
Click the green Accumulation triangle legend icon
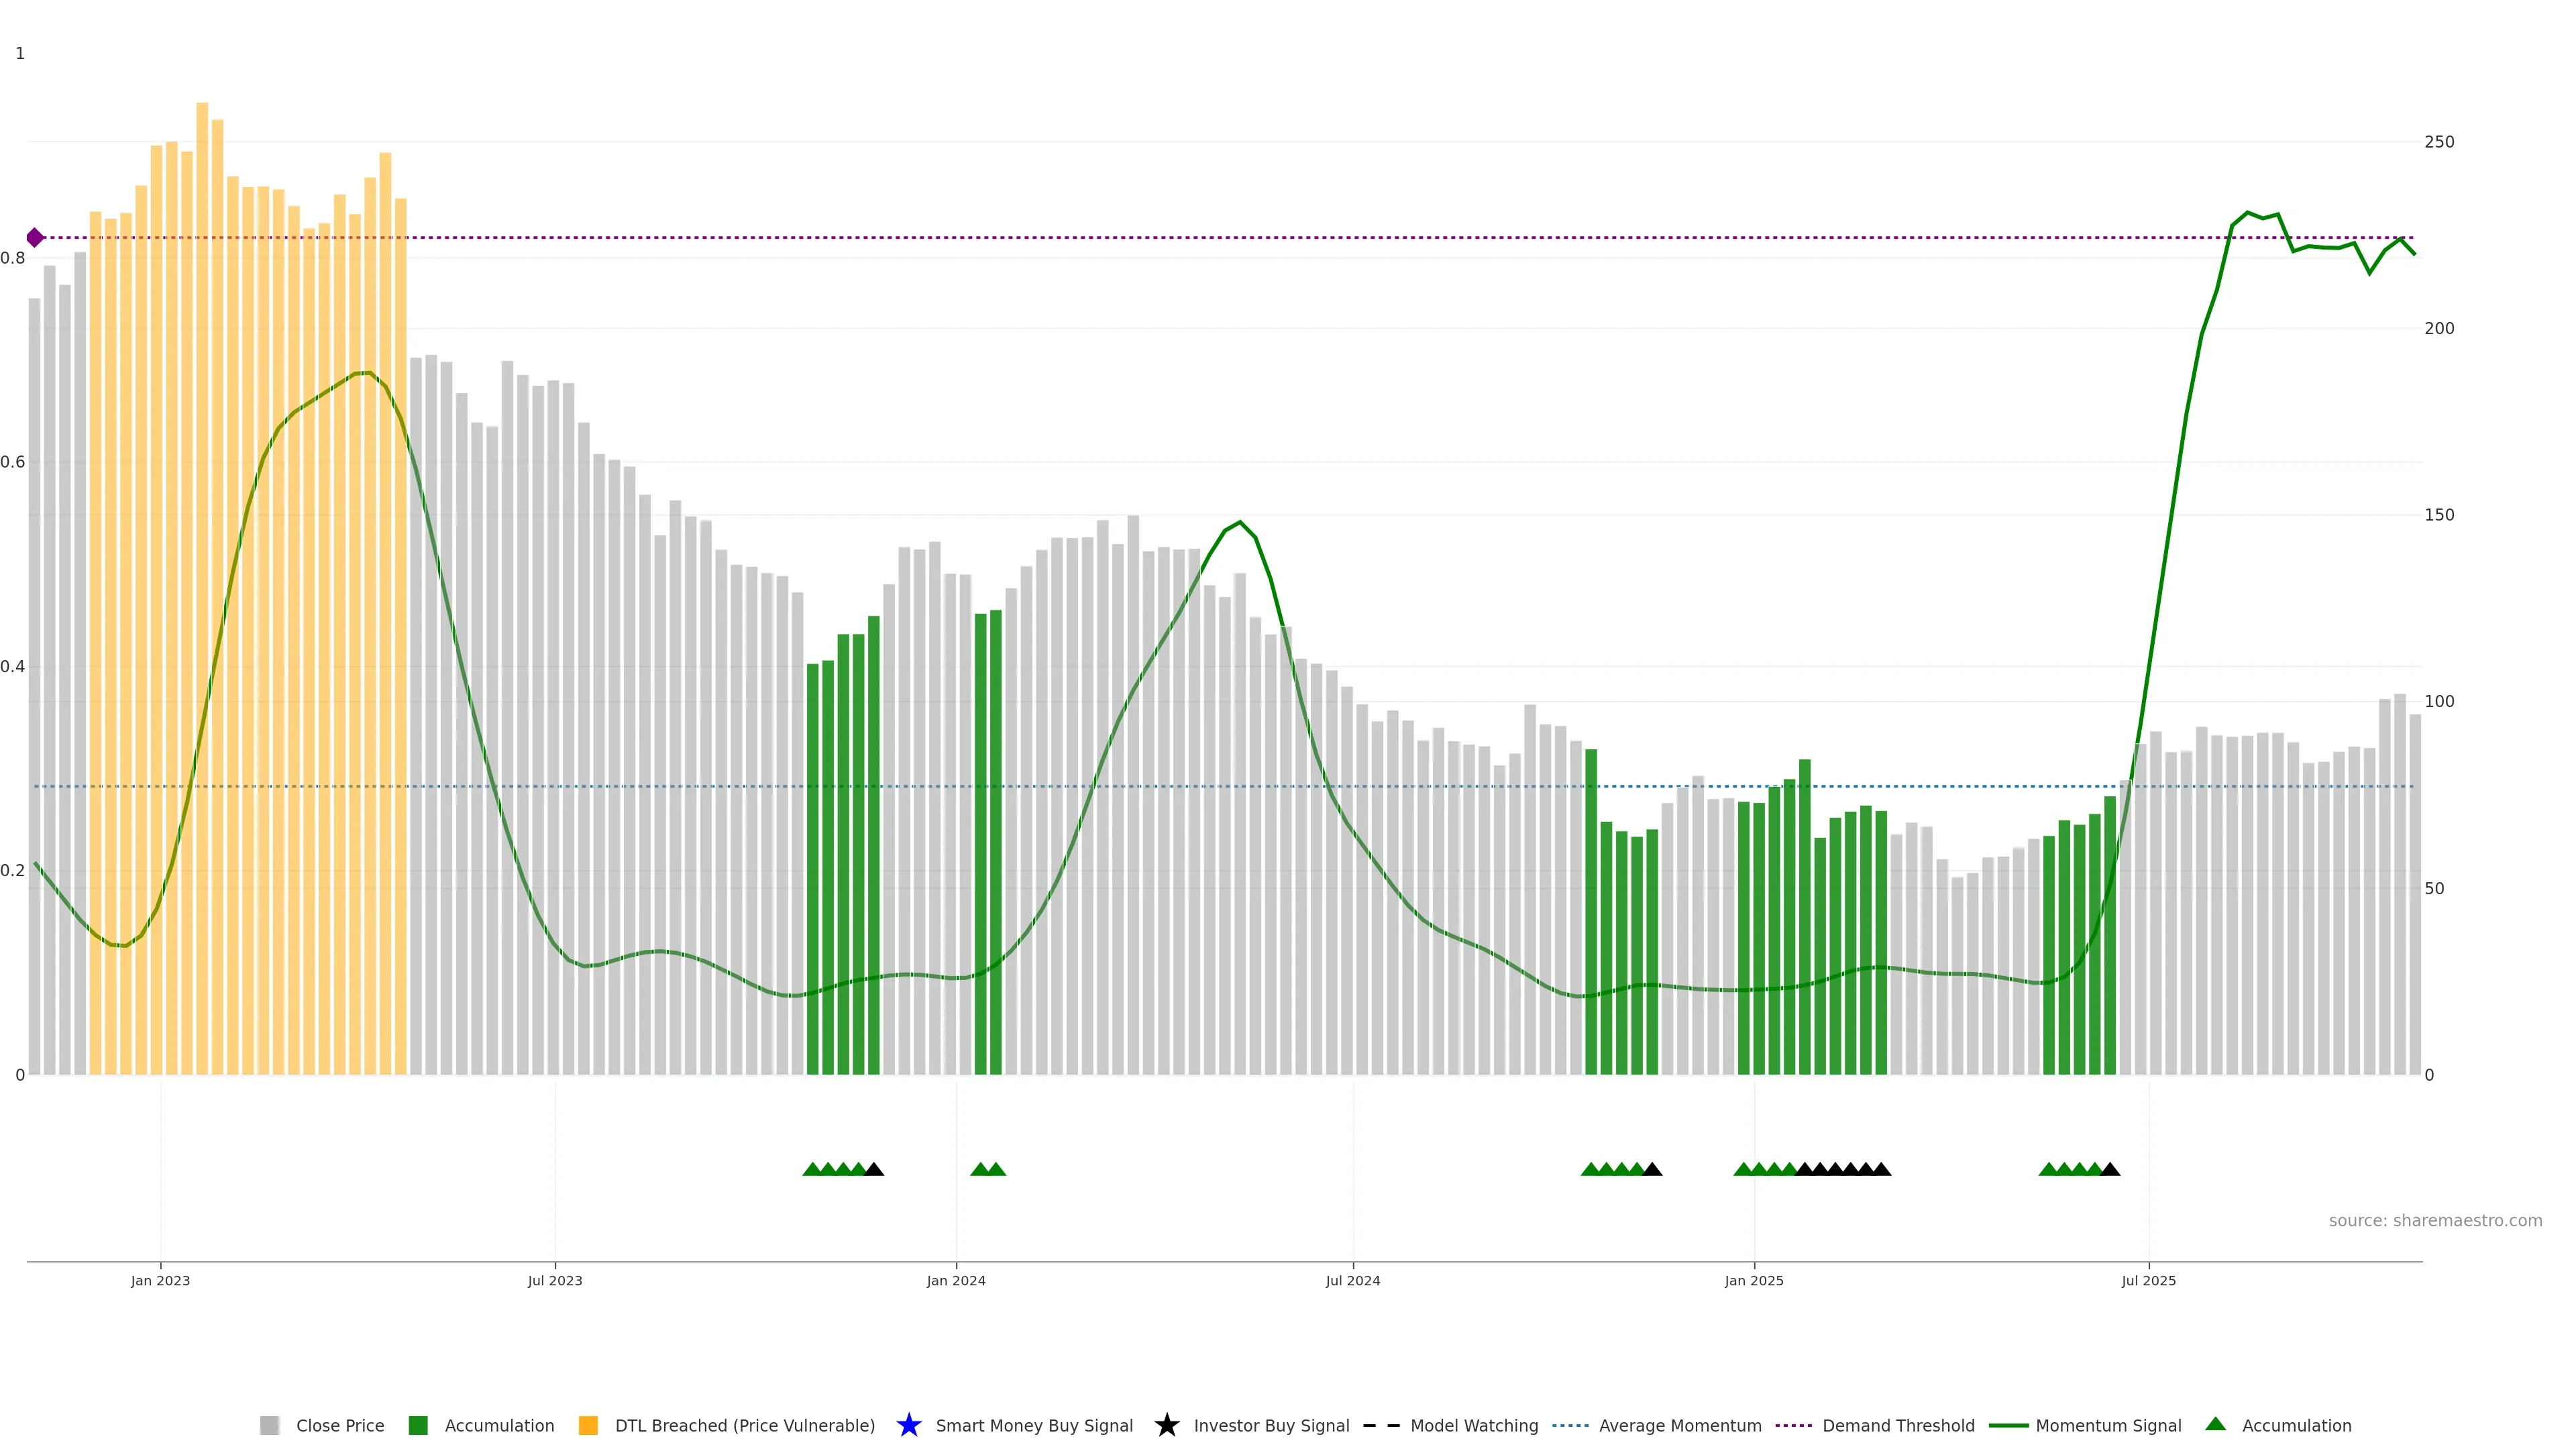(2215, 1424)
